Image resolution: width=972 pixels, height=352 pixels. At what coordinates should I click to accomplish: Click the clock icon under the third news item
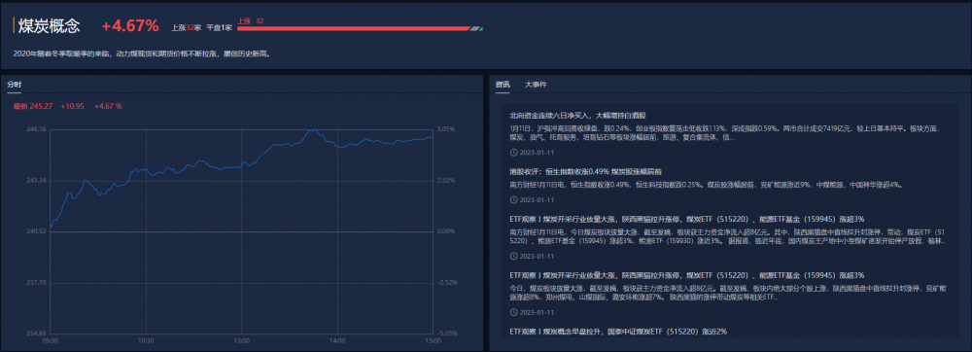click(512, 256)
